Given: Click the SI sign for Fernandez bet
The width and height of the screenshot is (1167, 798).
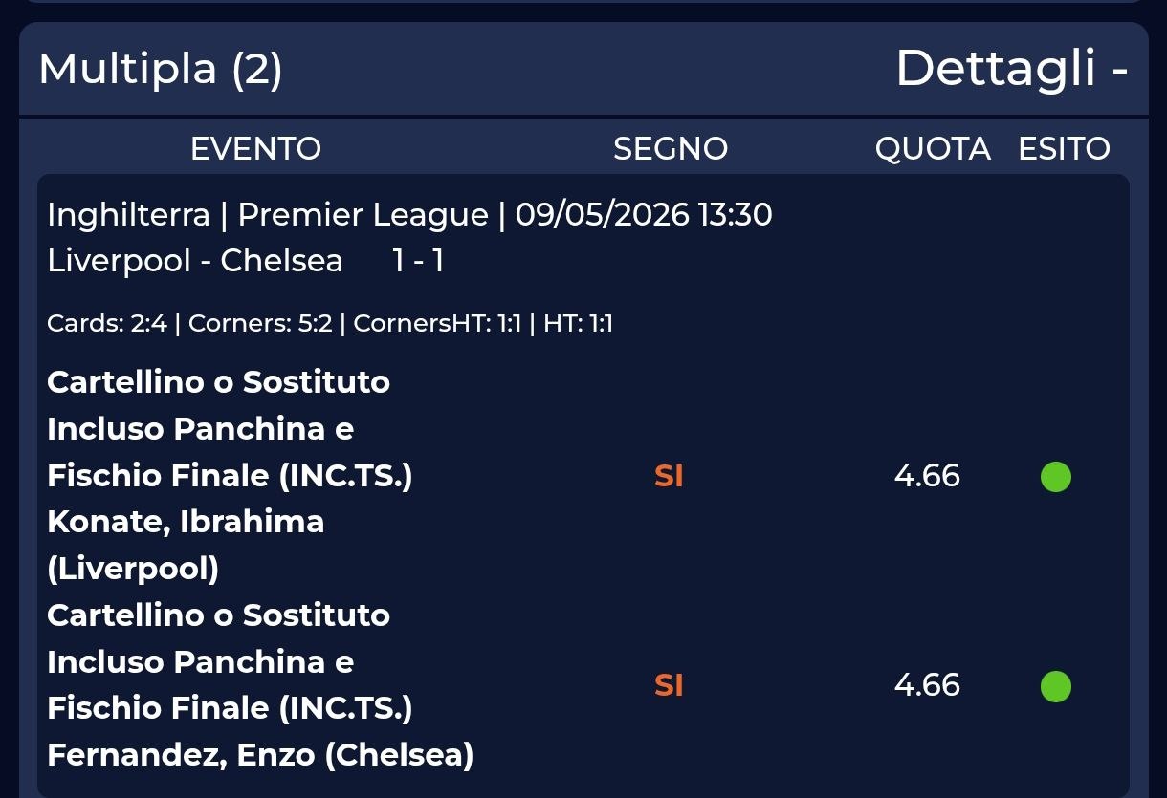Looking at the screenshot, I should point(669,686).
